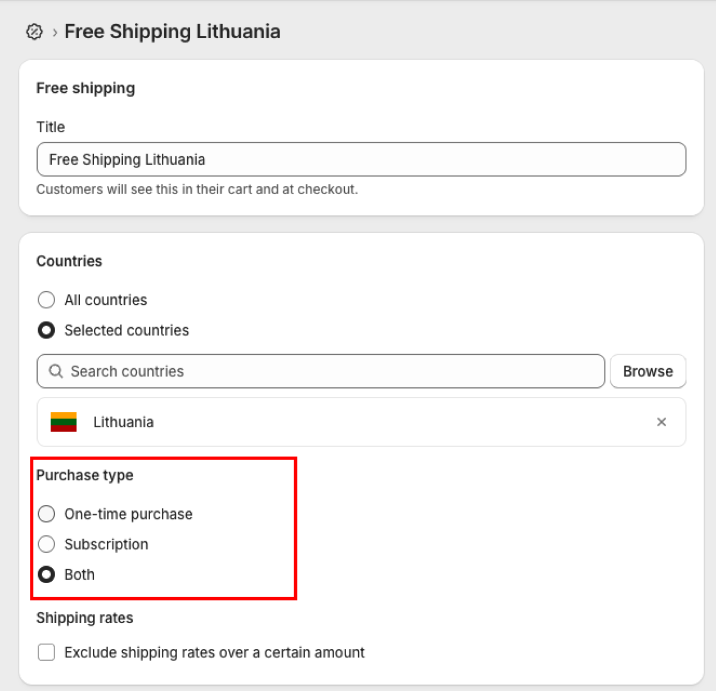Enable Exclude shipping rates over a certain amount
This screenshot has height=691, width=716.
point(46,652)
